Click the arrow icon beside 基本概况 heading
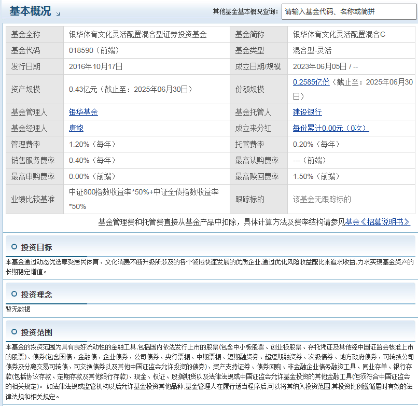The width and height of the screenshot is (418, 406). (x=58, y=14)
